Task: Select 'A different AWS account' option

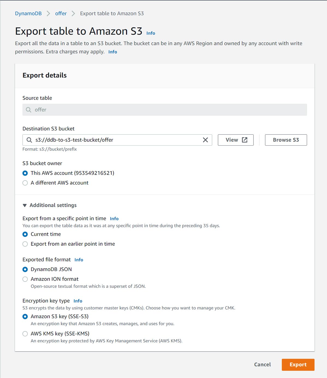Action: [x=25, y=183]
